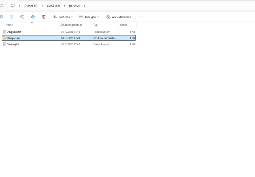255x177 pixels.
Task: Open the Sortieren dropdown
Action: pos(63,17)
